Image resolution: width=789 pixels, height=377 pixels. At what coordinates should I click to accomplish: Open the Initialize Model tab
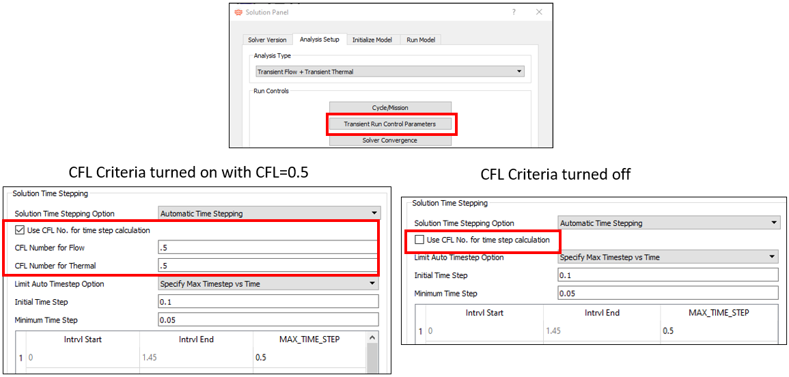372,40
